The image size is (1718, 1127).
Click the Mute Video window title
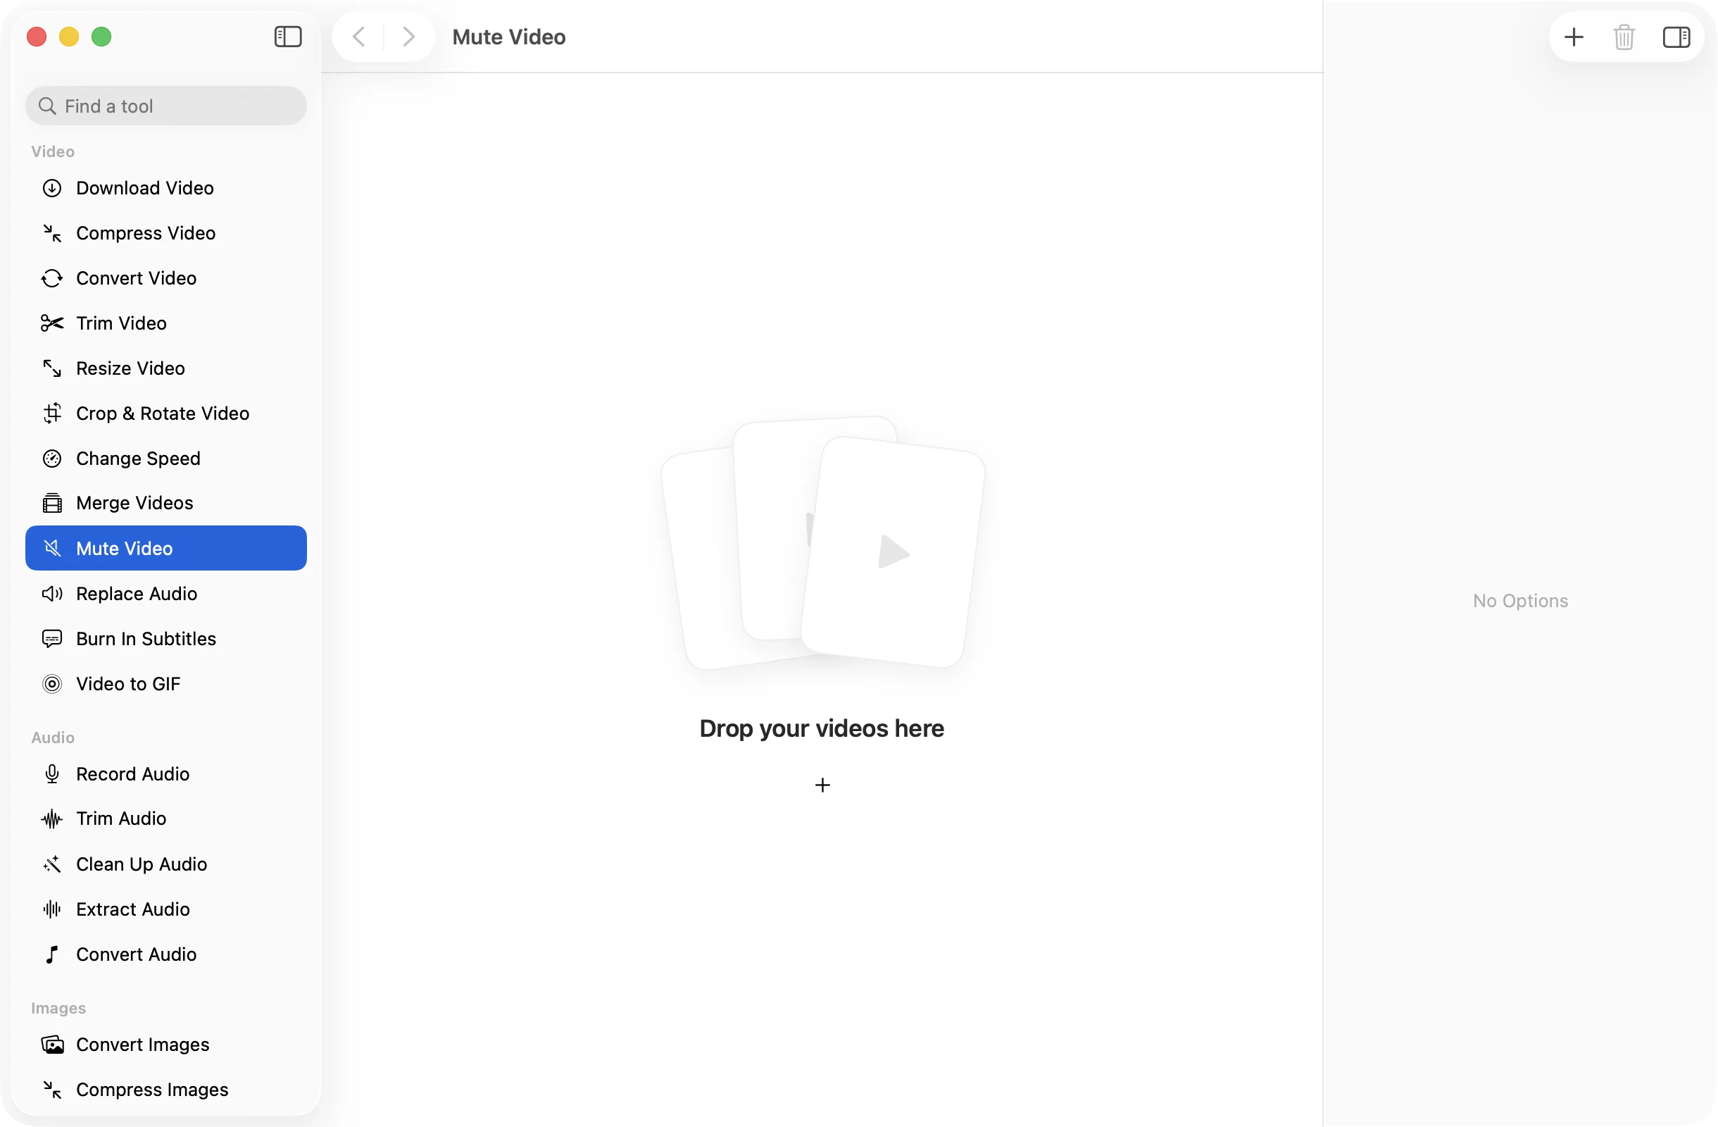tap(509, 37)
